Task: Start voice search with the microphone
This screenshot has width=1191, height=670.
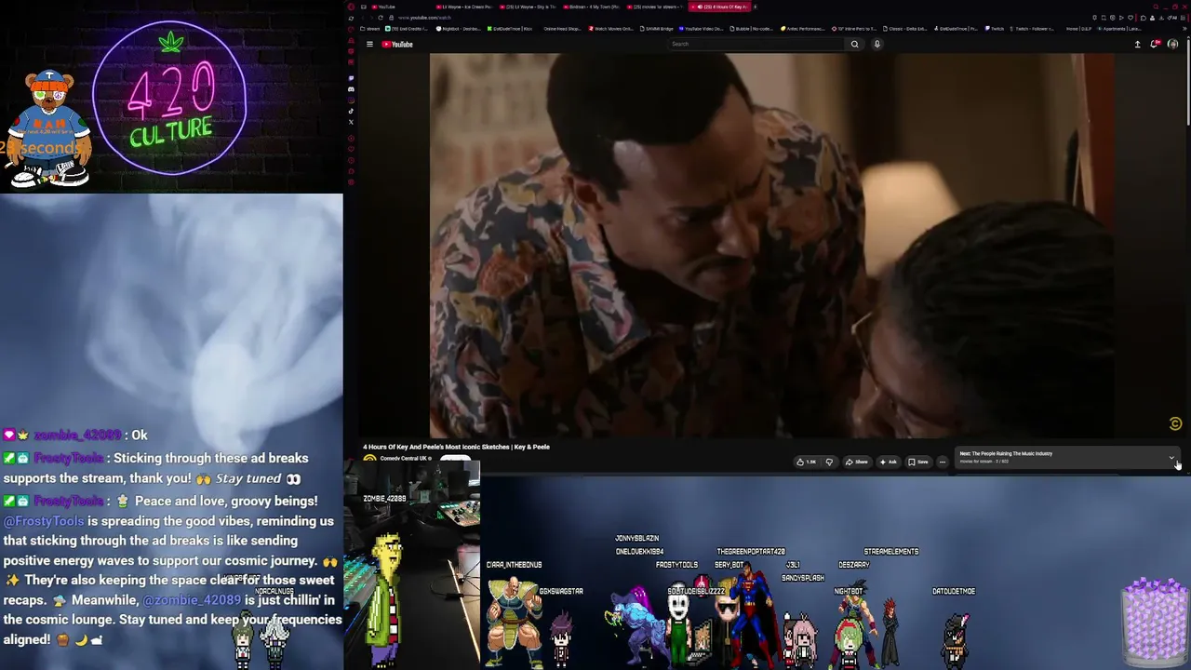Action: tap(877, 44)
